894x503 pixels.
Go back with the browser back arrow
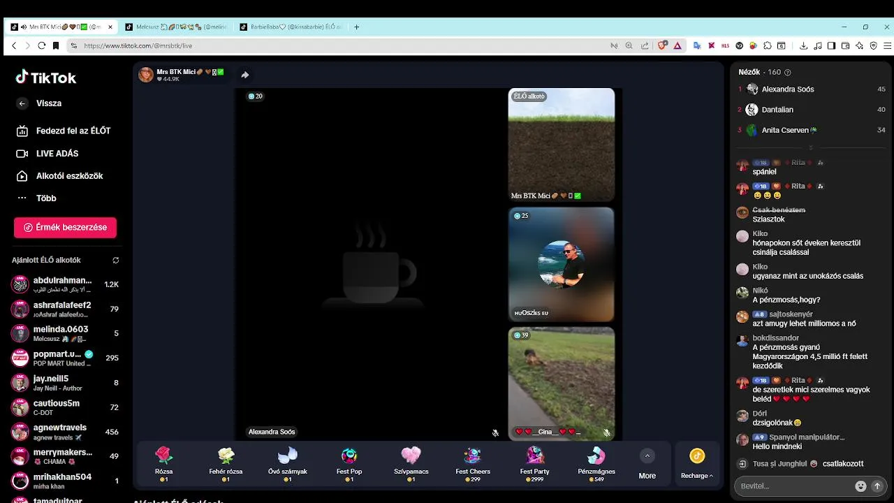point(14,45)
